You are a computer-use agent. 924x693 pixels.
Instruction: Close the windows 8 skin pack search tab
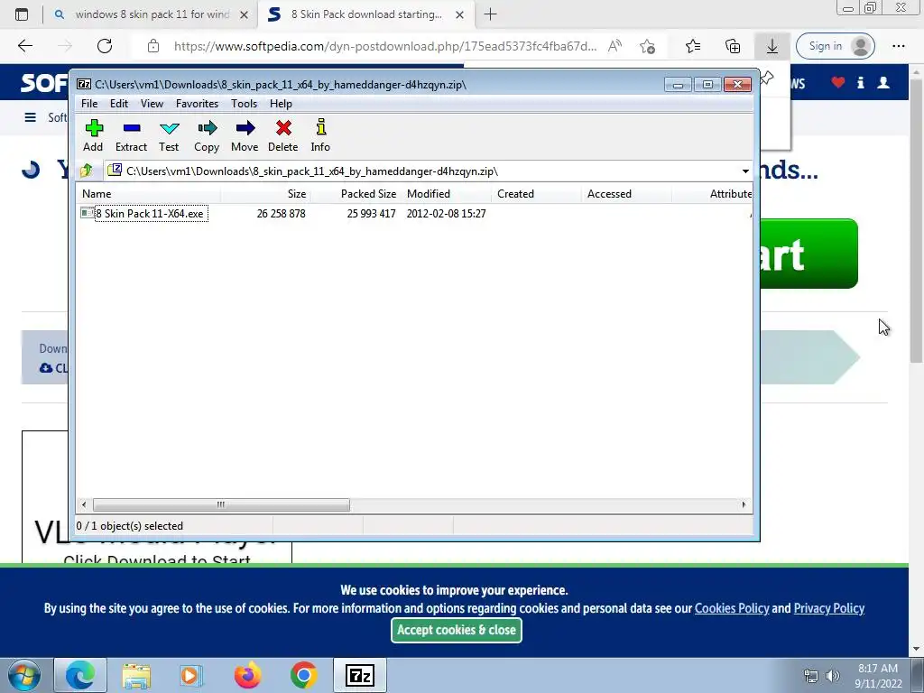244,15
